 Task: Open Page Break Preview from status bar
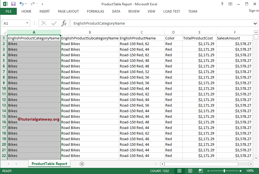click(x=201, y=171)
